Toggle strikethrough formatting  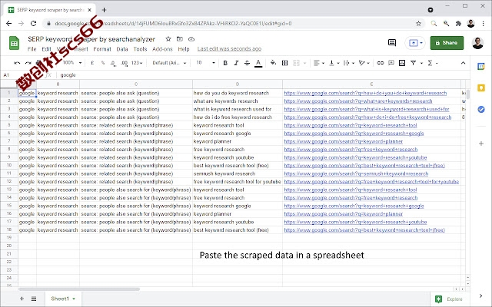248,63
